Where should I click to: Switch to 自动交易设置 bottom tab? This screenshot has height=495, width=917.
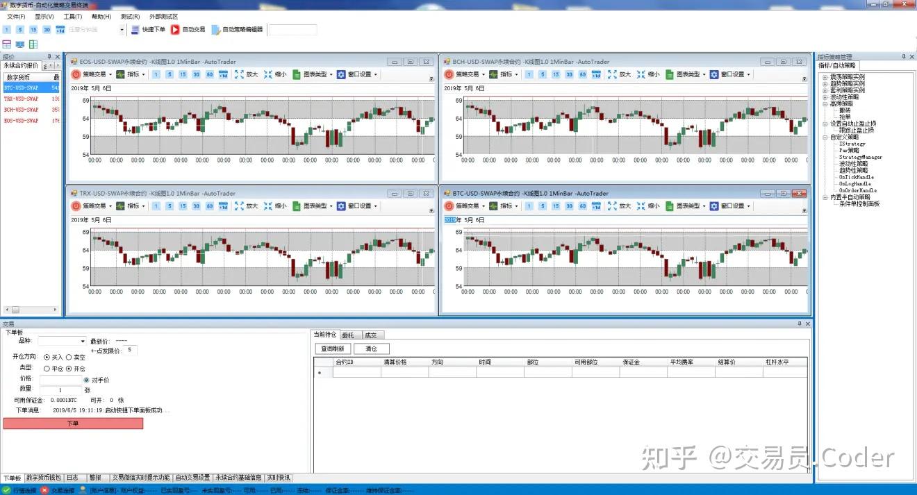coord(192,478)
